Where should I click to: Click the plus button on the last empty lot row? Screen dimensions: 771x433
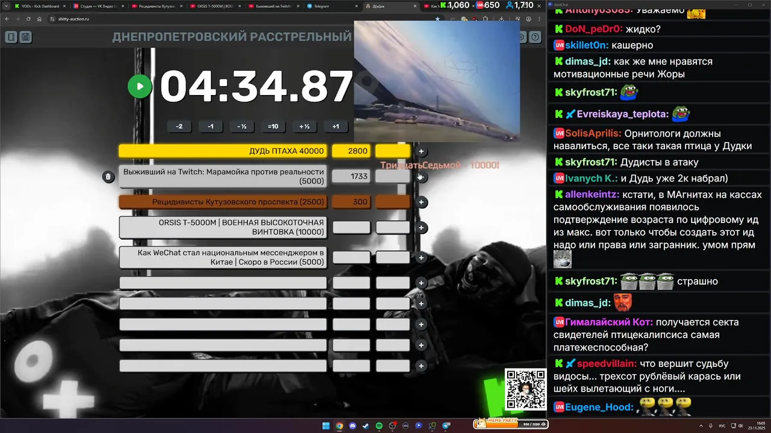(x=422, y=366)
